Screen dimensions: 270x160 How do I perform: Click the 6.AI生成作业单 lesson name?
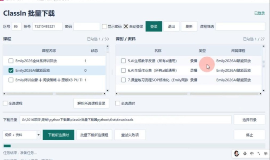click(x=152, y=70)
